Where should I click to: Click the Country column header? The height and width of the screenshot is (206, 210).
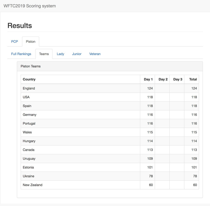tap(81, 79)
